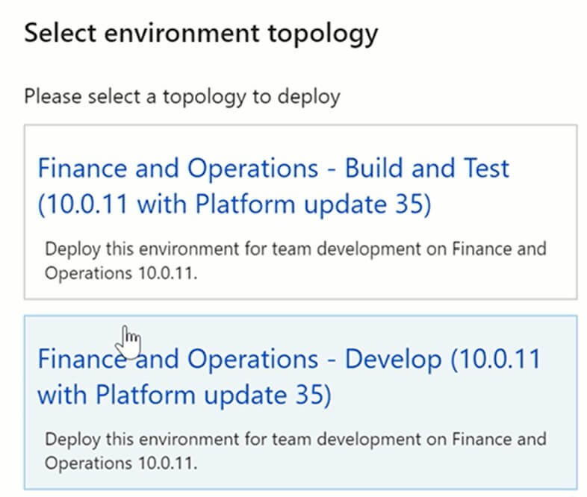Click 'Deploy this environment' line in Develop card

click(x=295, y=439)
